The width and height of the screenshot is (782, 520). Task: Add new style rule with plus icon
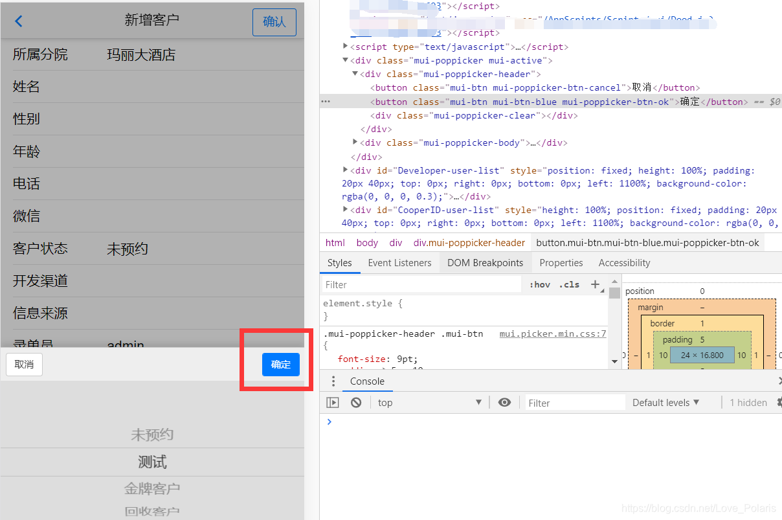point(595,284)
